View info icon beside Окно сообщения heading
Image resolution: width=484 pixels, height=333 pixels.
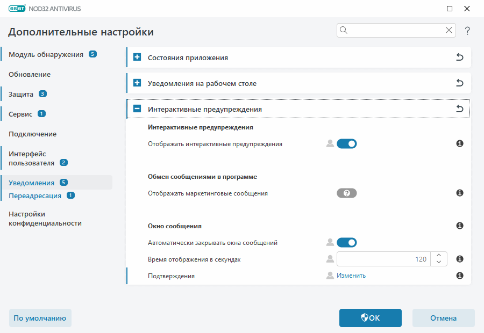(x=460, y=226)
